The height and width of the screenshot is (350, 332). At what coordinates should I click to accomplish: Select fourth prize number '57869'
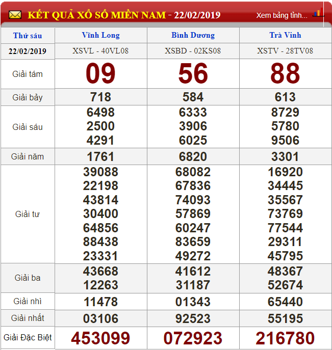tap(193, 214)
